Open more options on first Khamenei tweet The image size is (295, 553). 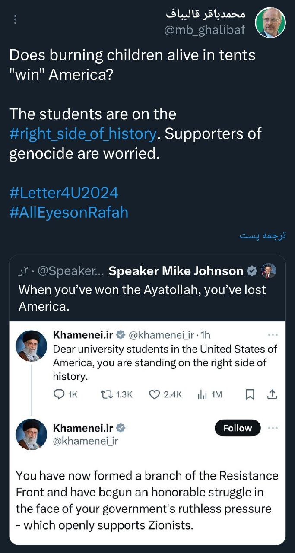[273, 334]
